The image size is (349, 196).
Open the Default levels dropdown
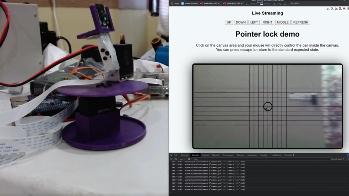[x=338, y=159]
